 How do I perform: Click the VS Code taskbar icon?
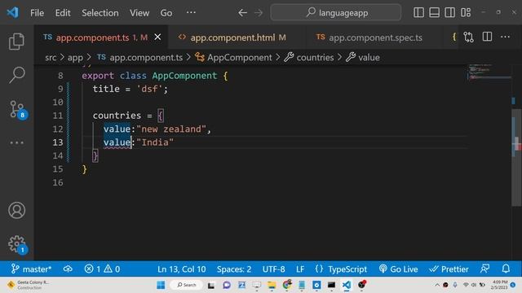[346, 285]
